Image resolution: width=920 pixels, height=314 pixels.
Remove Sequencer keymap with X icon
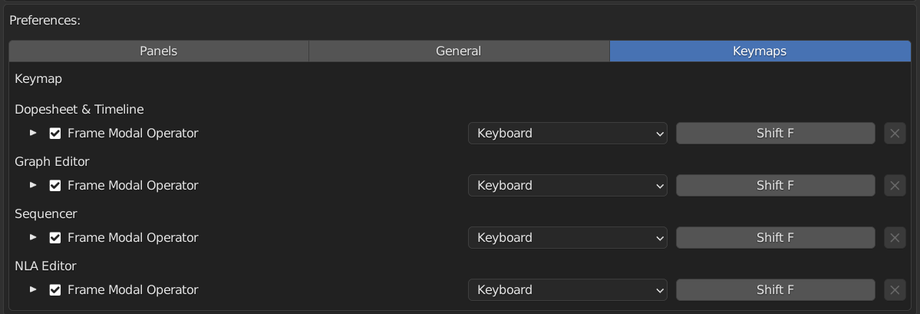click(x=895, y=238)
